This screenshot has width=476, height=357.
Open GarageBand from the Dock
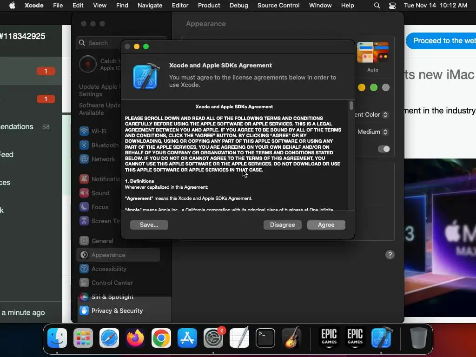[x=291, y=338]
